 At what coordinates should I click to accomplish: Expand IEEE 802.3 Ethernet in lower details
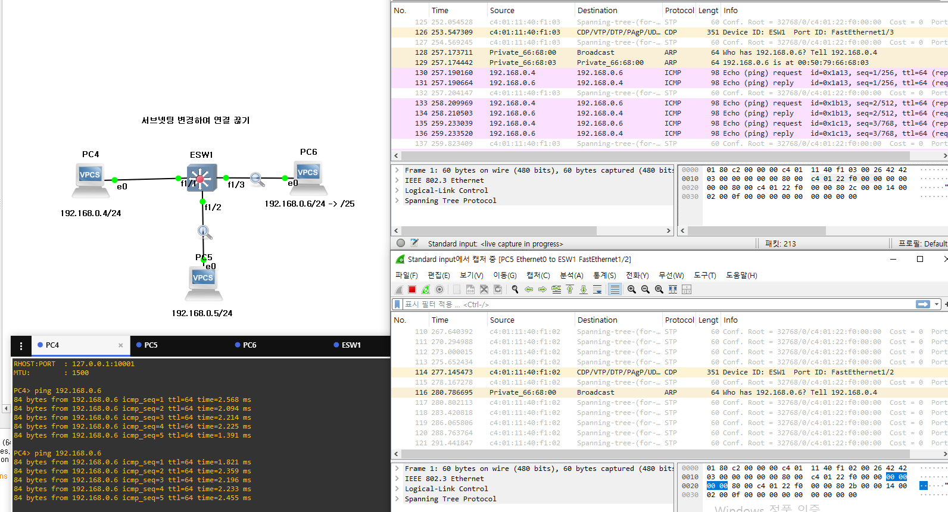[x=397, y=479]
